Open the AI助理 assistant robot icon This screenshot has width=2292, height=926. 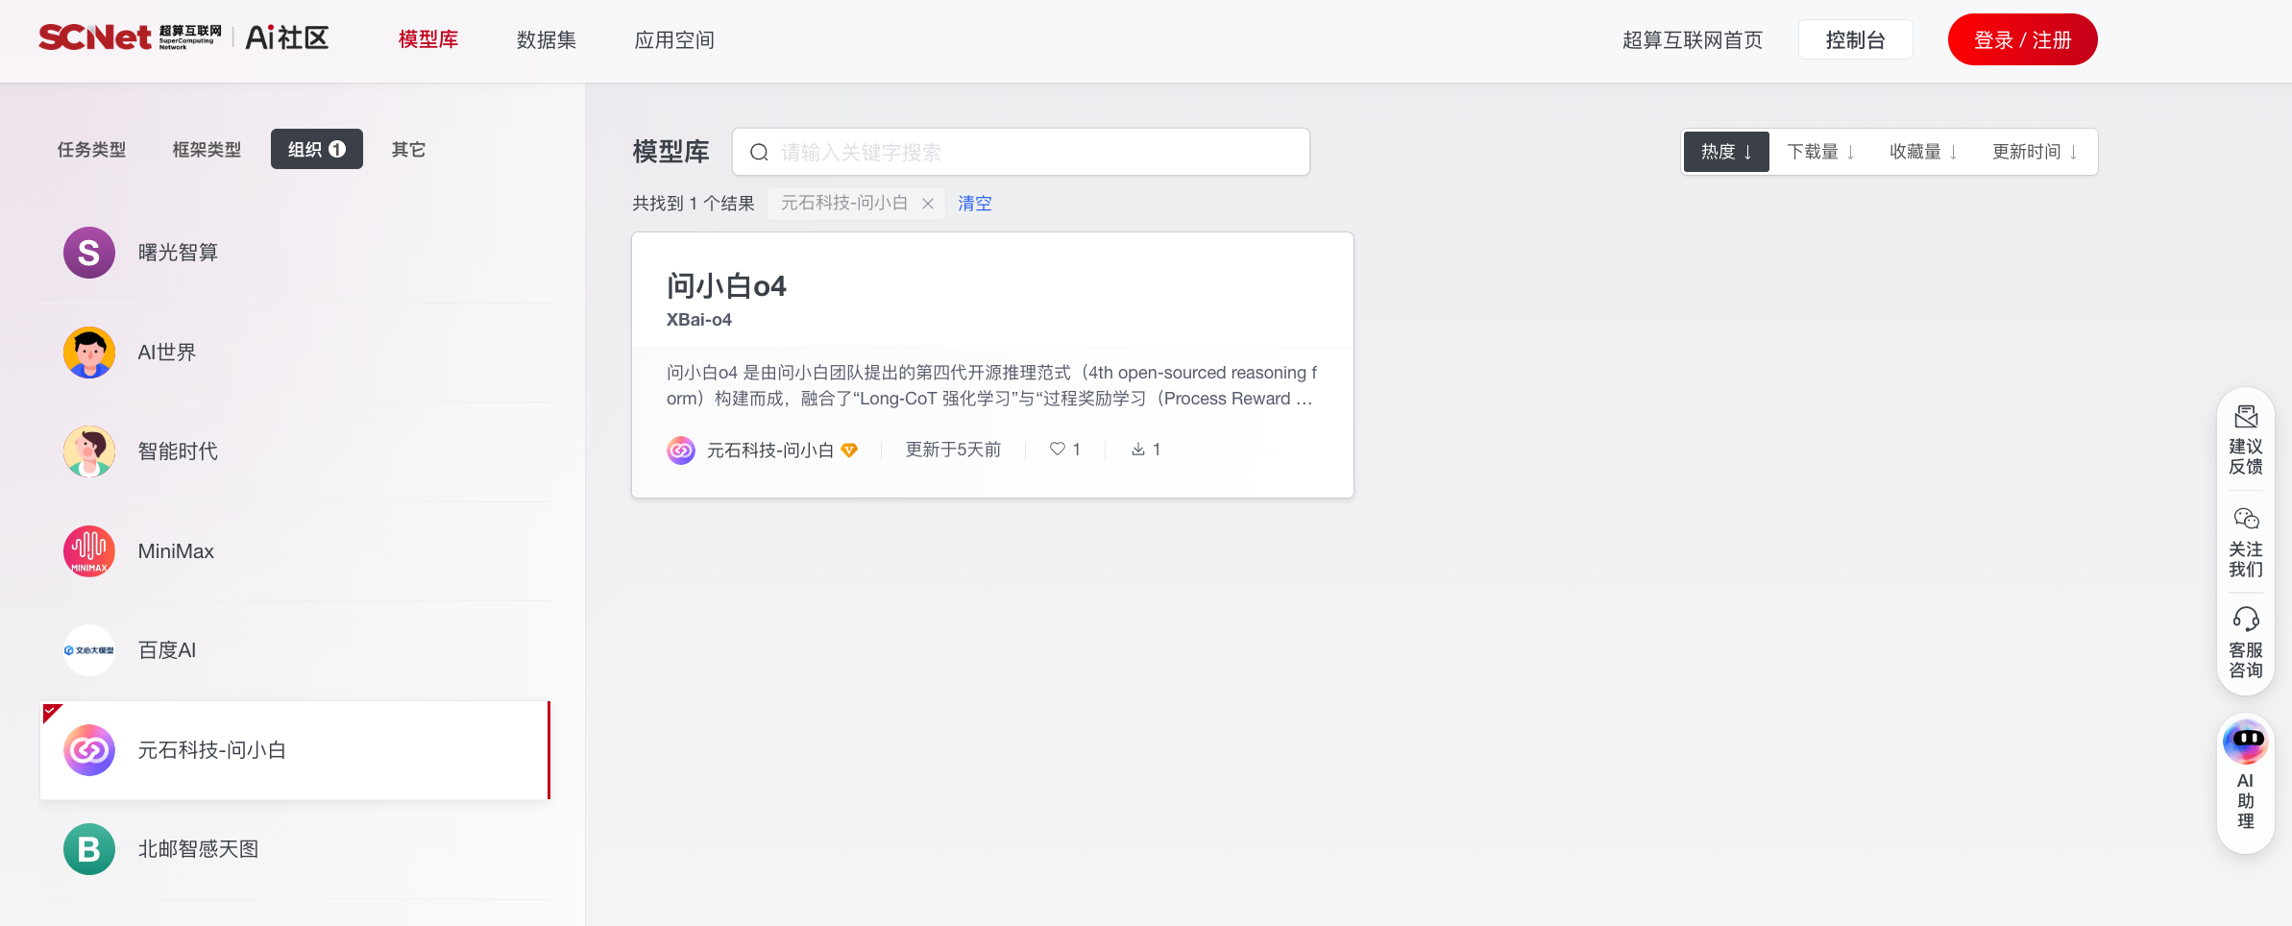(x=2246, y=741)
